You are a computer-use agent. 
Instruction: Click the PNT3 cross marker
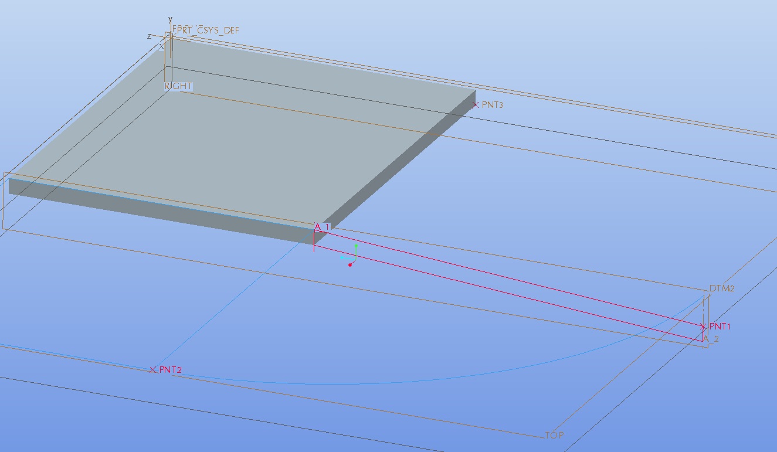click(476, 105)
